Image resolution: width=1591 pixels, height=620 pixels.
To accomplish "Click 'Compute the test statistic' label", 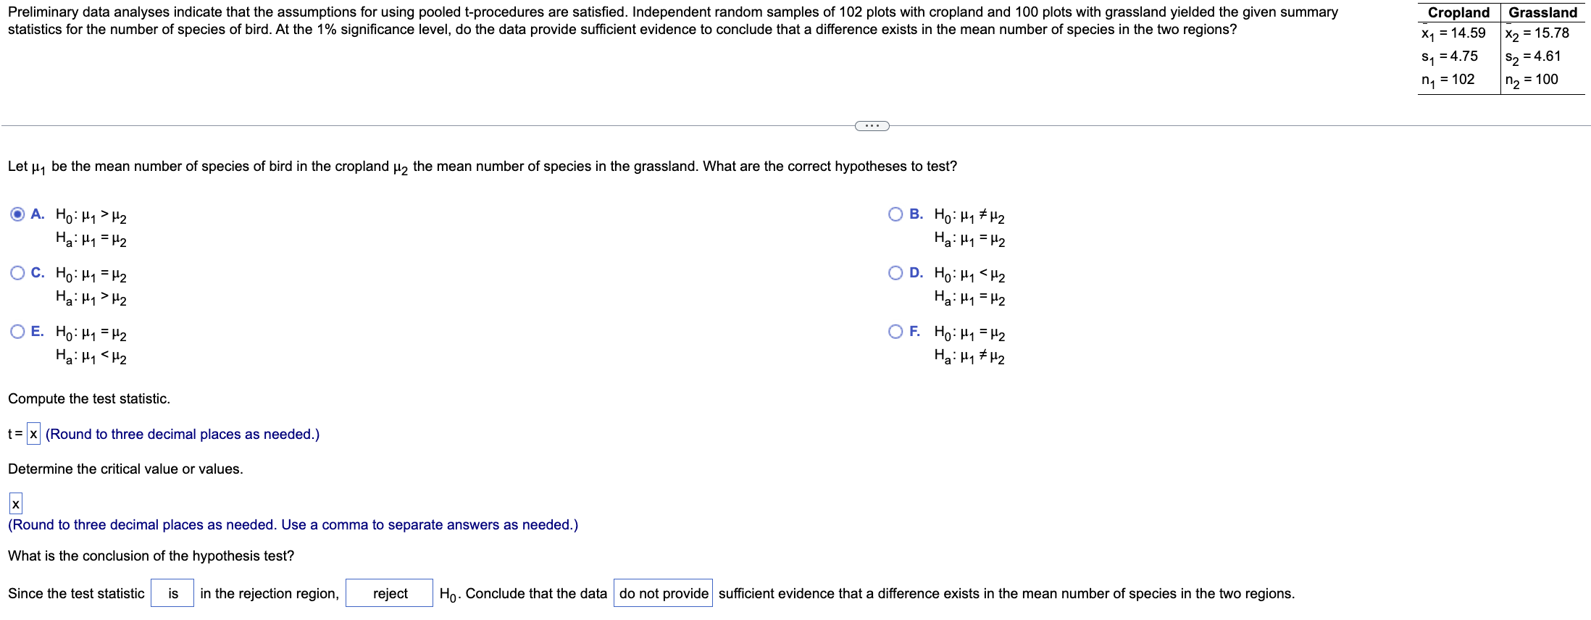I will click(x=88, y=398).
